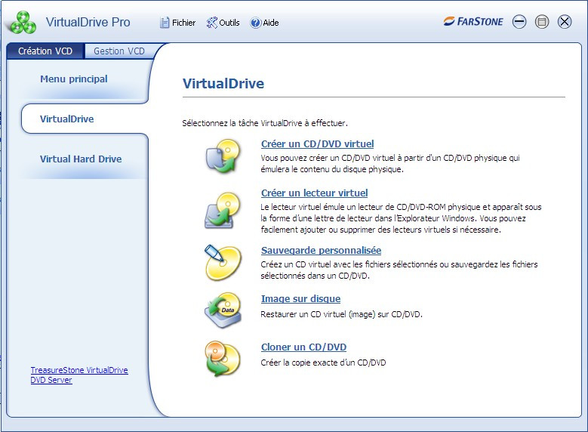This screenshot has height=432, width=588.
Task: Click the green discs VirtualDrive Pro logo
Action: coord(23,22)
